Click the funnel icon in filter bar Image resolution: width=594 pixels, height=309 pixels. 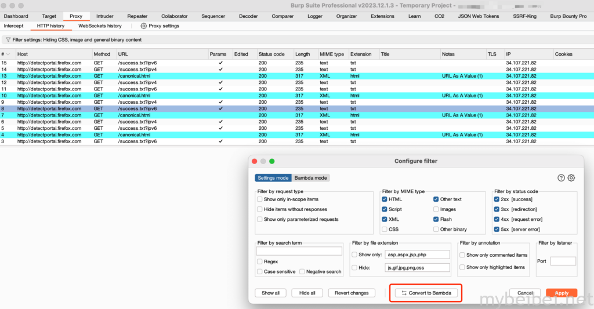(x=8, y=40)
